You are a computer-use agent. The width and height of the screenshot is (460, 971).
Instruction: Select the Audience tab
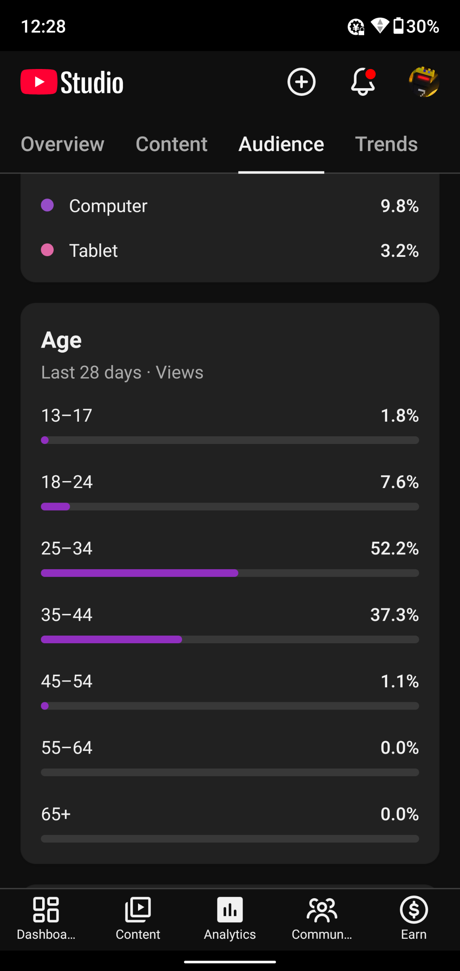281,144
